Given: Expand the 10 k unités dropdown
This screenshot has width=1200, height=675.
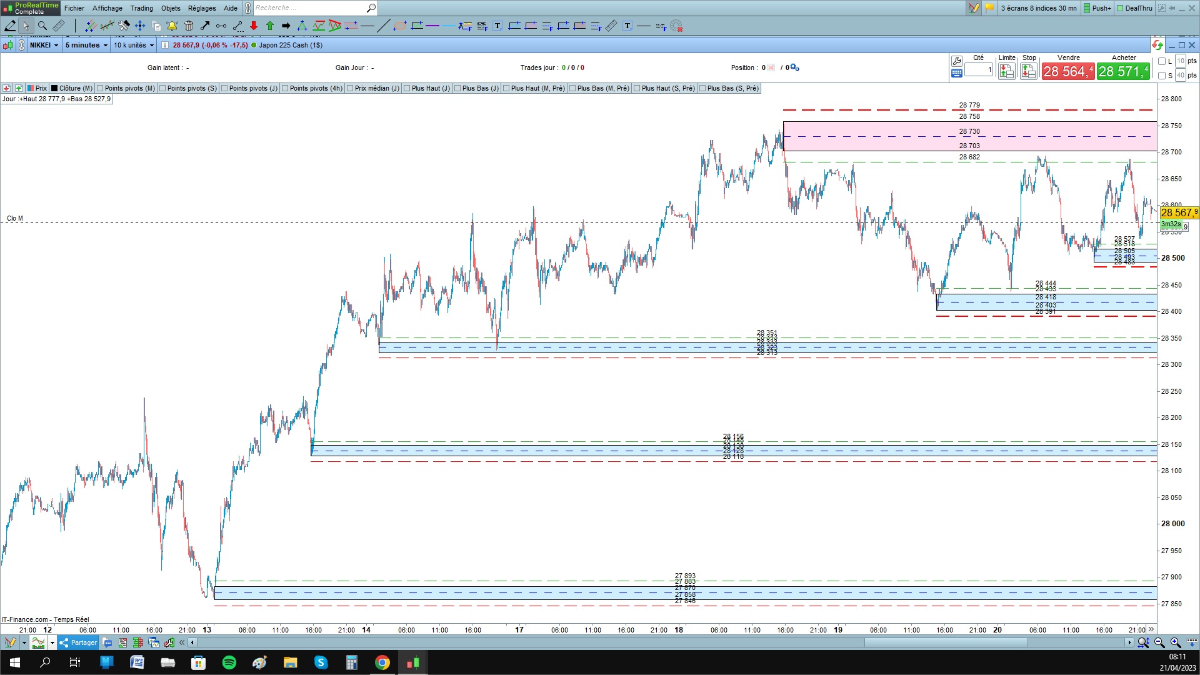Looking at the screenshot, I should [133, 45].
